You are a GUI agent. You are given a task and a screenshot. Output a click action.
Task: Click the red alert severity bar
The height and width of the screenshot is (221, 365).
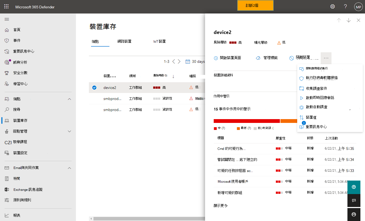pyautogui.click(x=247, y=121)
